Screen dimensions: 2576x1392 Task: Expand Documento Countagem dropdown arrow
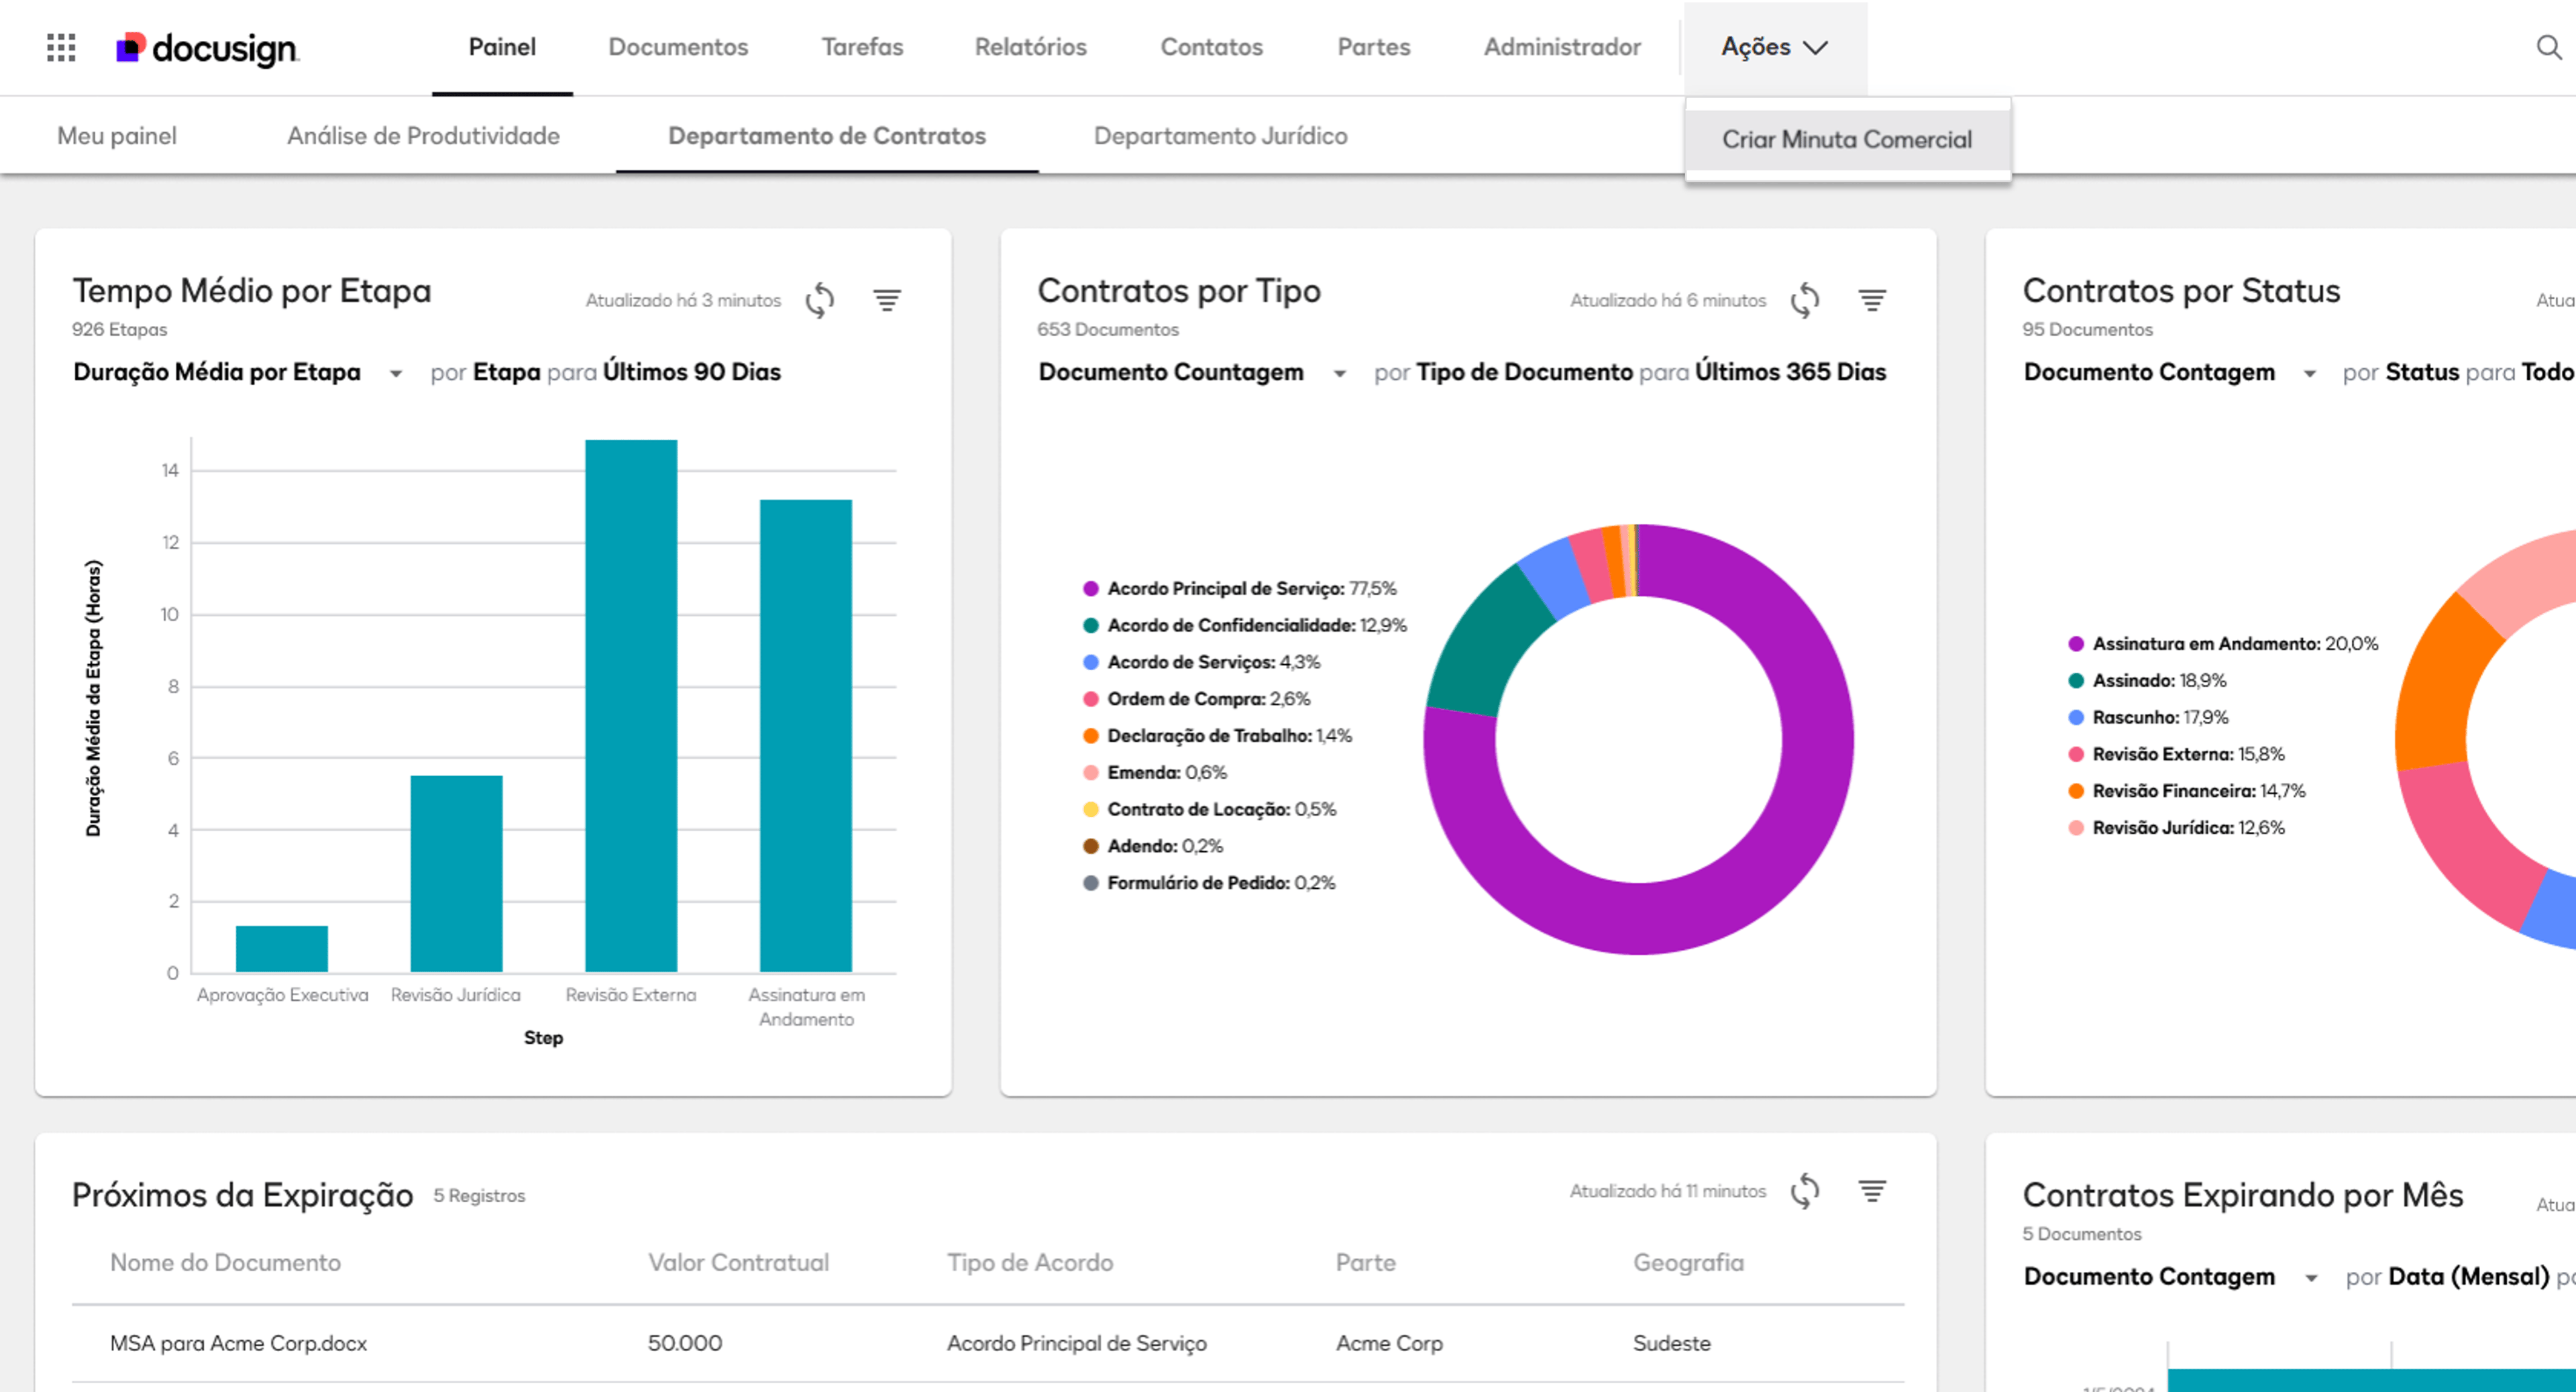point(1340,374)
